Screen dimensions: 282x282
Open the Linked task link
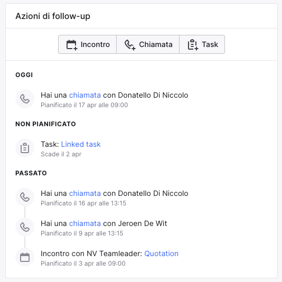coord(81,144)
